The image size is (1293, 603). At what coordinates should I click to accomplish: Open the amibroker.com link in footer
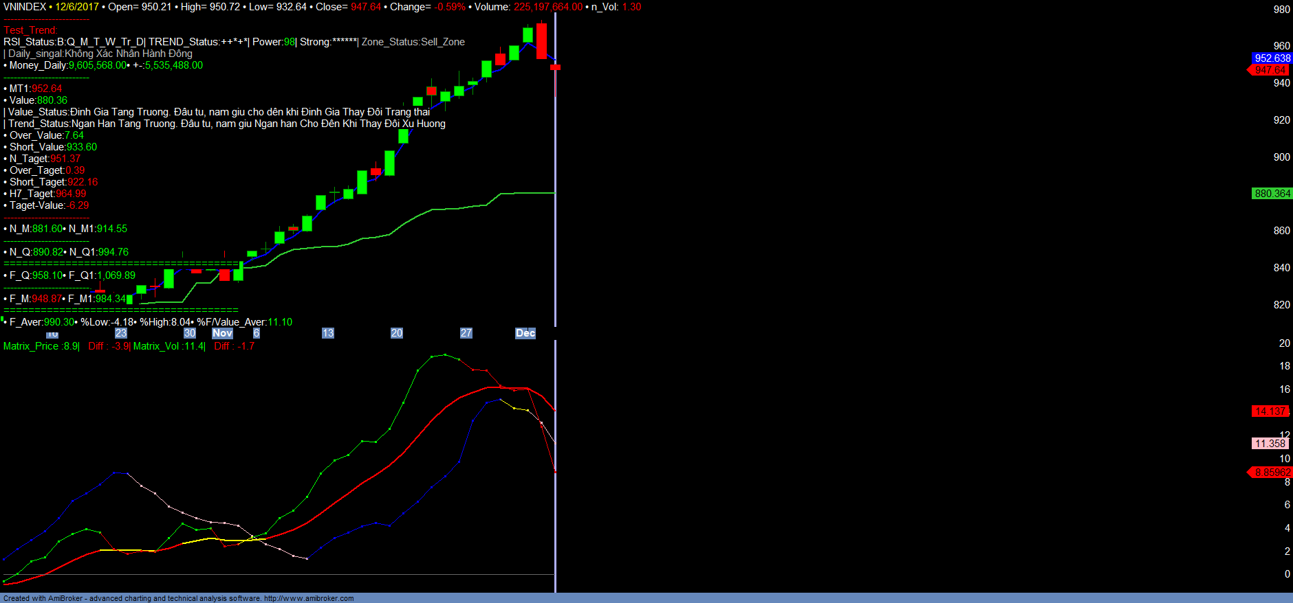(309, 598)
